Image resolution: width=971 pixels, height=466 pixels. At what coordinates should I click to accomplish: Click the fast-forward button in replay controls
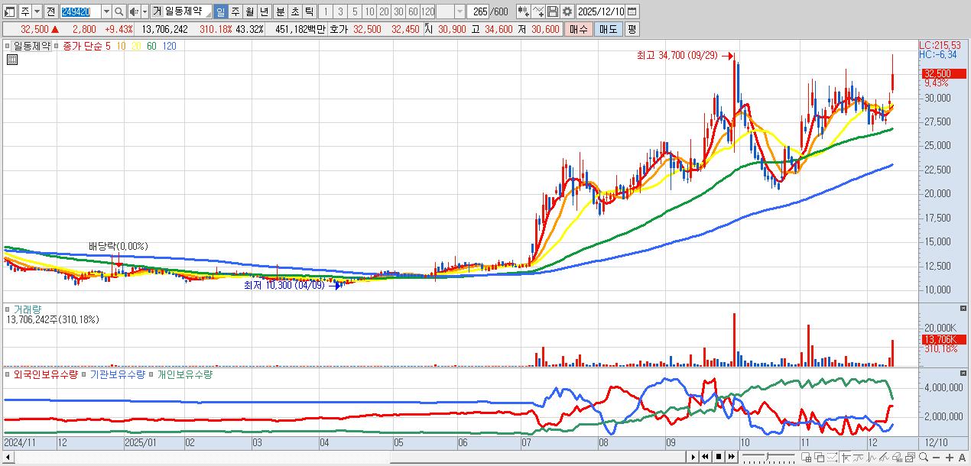click(x=732, y=457)
